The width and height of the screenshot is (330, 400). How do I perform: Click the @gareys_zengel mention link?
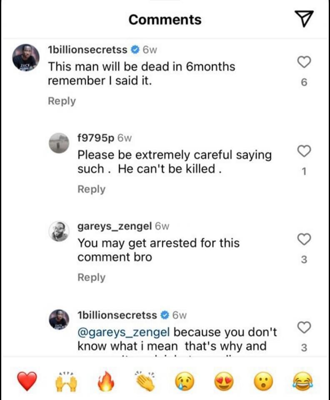tap(122, 332)
